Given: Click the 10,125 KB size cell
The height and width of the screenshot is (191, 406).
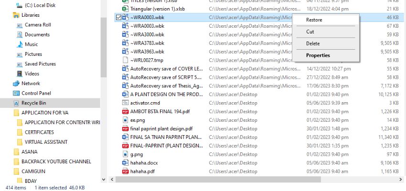Looking at the screenshot, I should point(388,95).
